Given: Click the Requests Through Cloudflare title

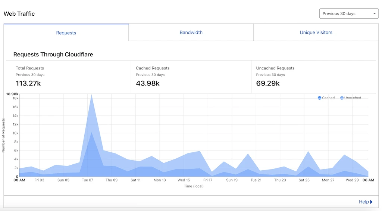Looking at the screenshot, I should click(x=53, y=55).
